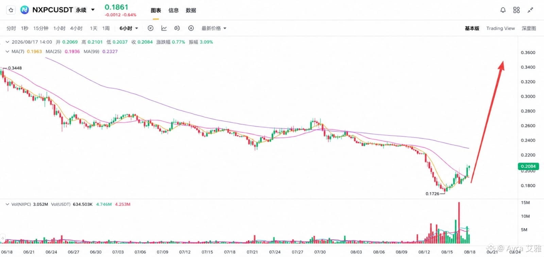This screenshot has height=257, width=544.
Task: Switch to the 深度图 depth chart
Action: point(529,28)
